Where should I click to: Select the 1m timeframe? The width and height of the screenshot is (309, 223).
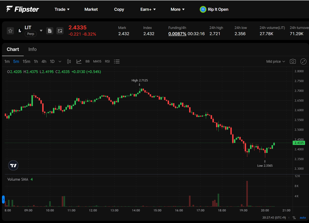click(x=7, y=61)
